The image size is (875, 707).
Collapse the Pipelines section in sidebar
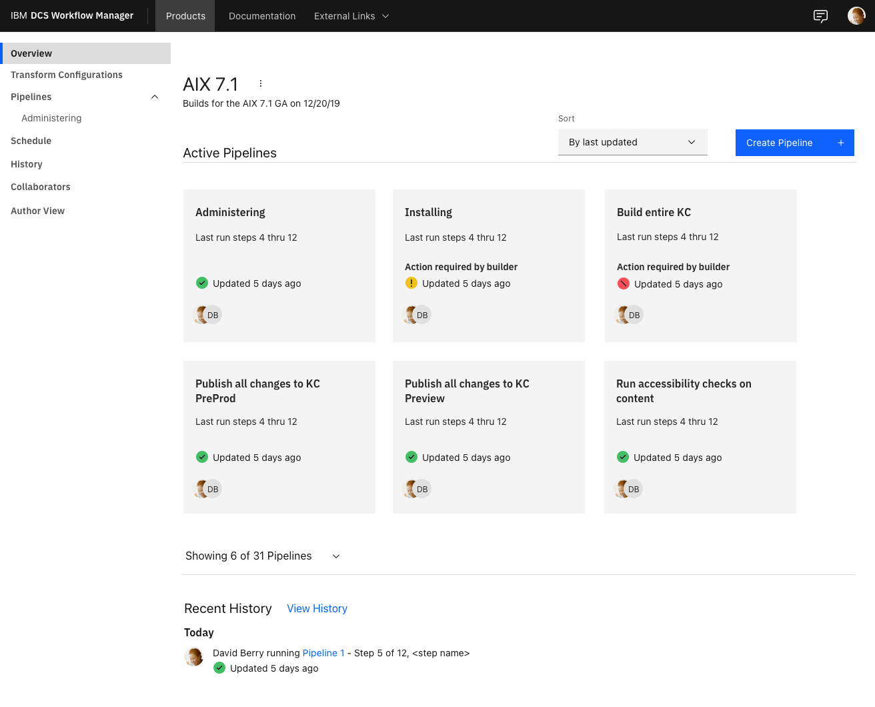coord(155,97)
